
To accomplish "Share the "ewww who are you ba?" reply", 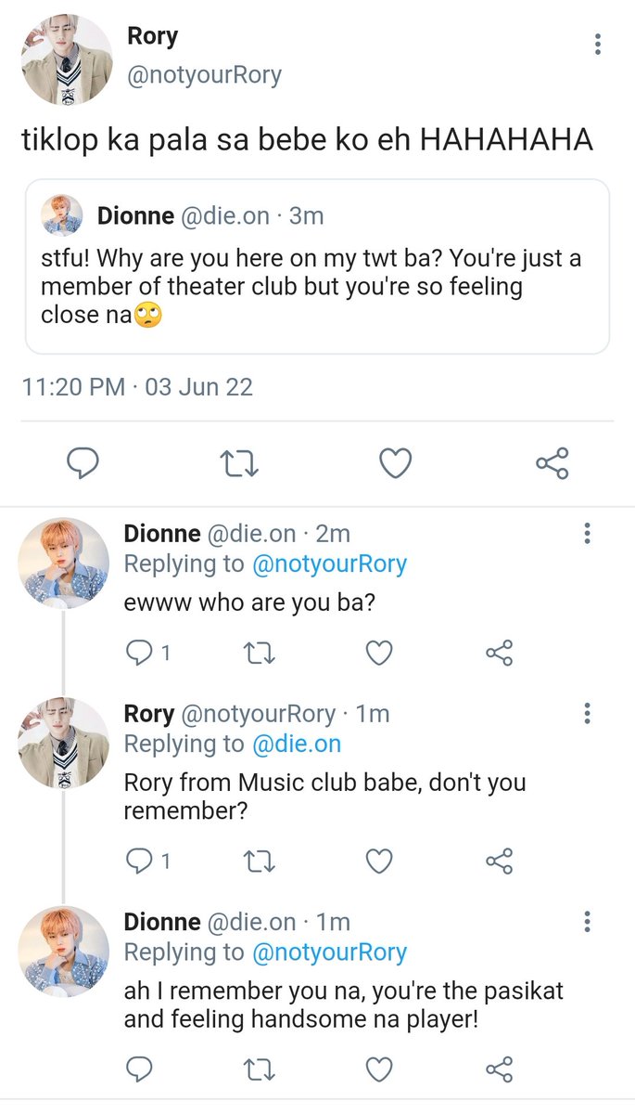I will [x=499, y=654].
